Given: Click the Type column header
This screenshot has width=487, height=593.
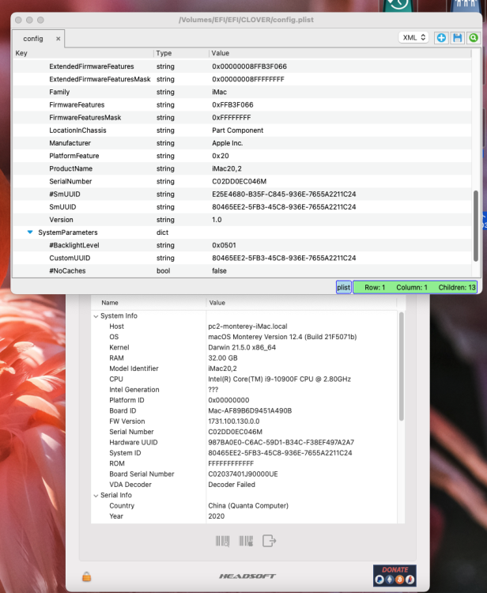Looking at the screenshot, I should pos(181,53).
